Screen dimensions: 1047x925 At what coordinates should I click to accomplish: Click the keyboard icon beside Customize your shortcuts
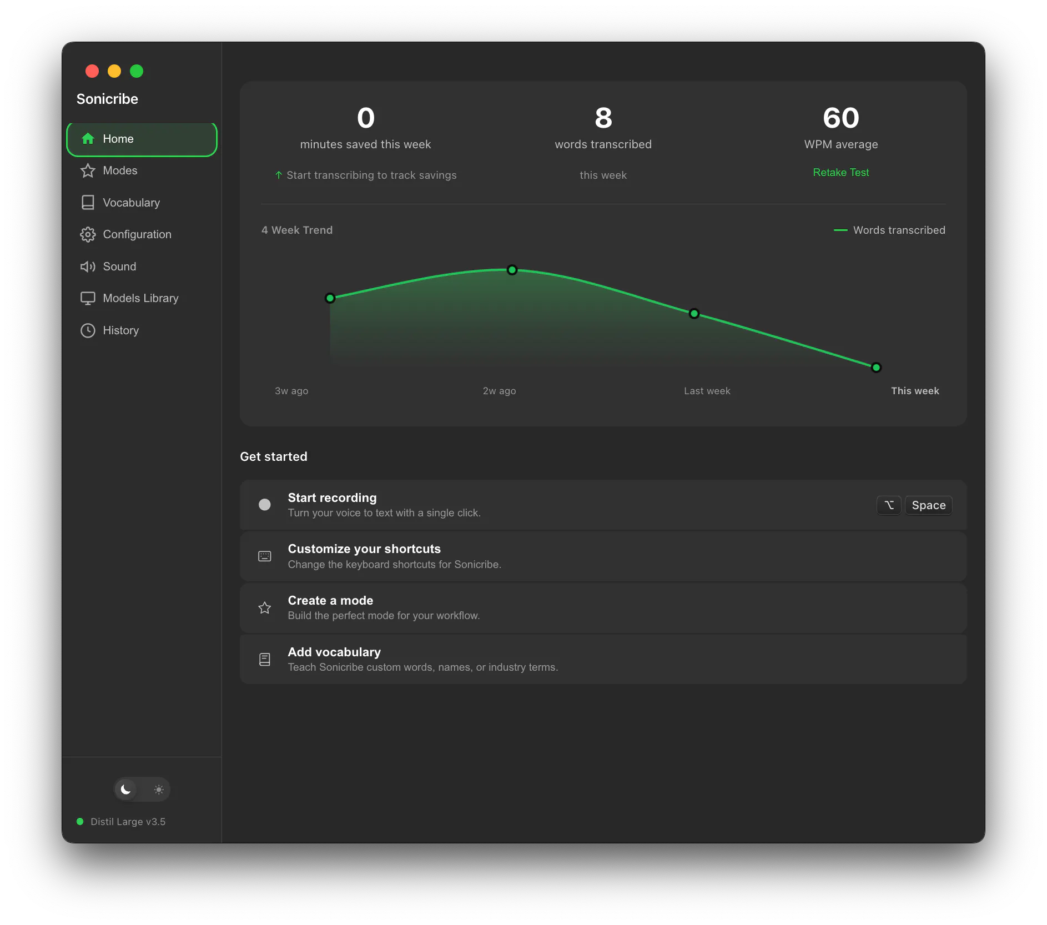tap(265, 556)
